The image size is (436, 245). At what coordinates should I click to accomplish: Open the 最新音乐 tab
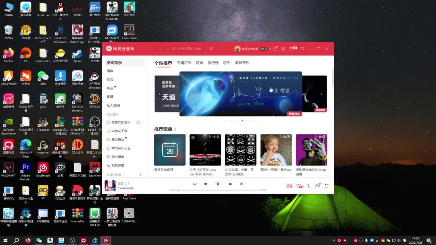tap(242, 63)
